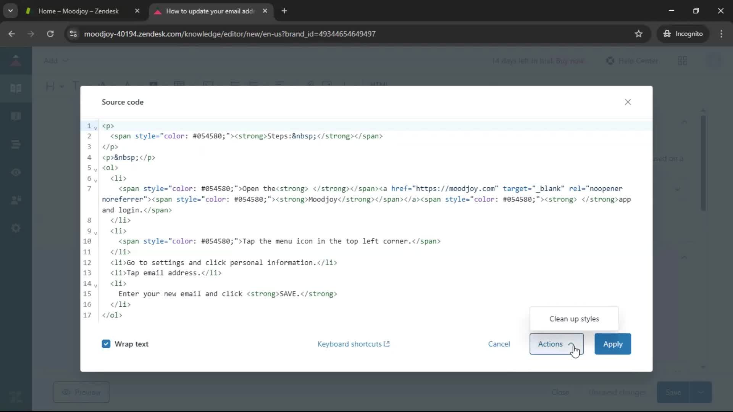733x412 pixels.
Task: Open the Keyboard shortcuts link
Action: (354, 344)
